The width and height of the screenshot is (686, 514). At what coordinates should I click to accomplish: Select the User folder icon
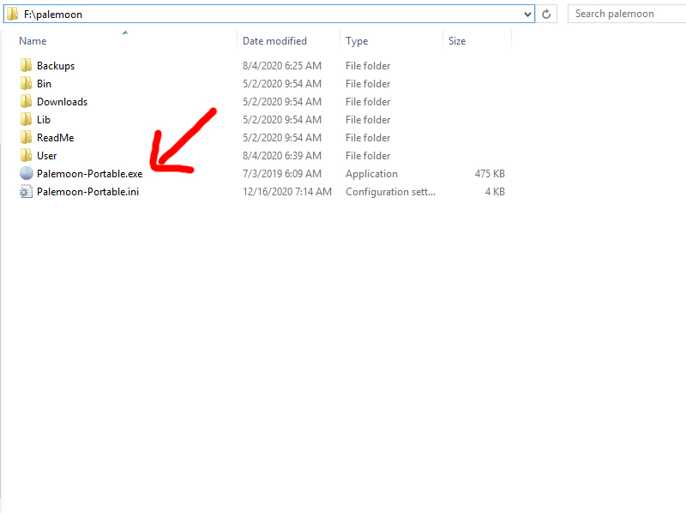(26, 156)
